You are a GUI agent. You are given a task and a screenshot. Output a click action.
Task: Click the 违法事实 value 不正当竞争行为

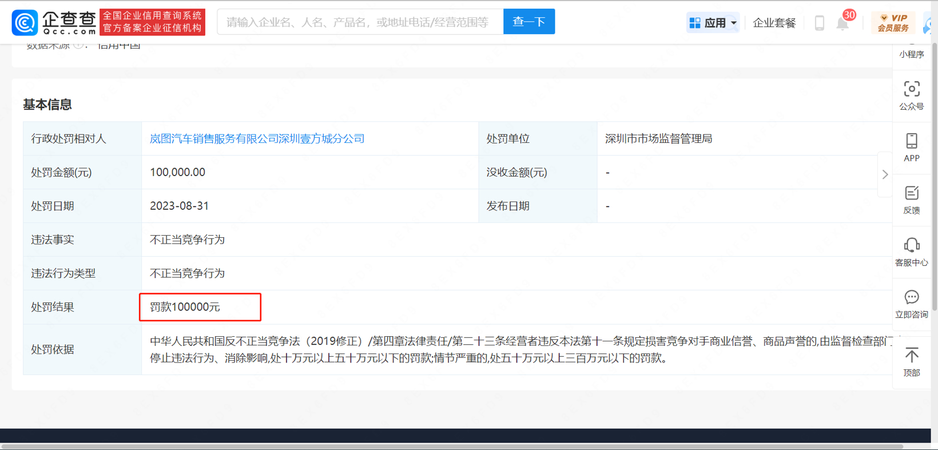point(187,240)
